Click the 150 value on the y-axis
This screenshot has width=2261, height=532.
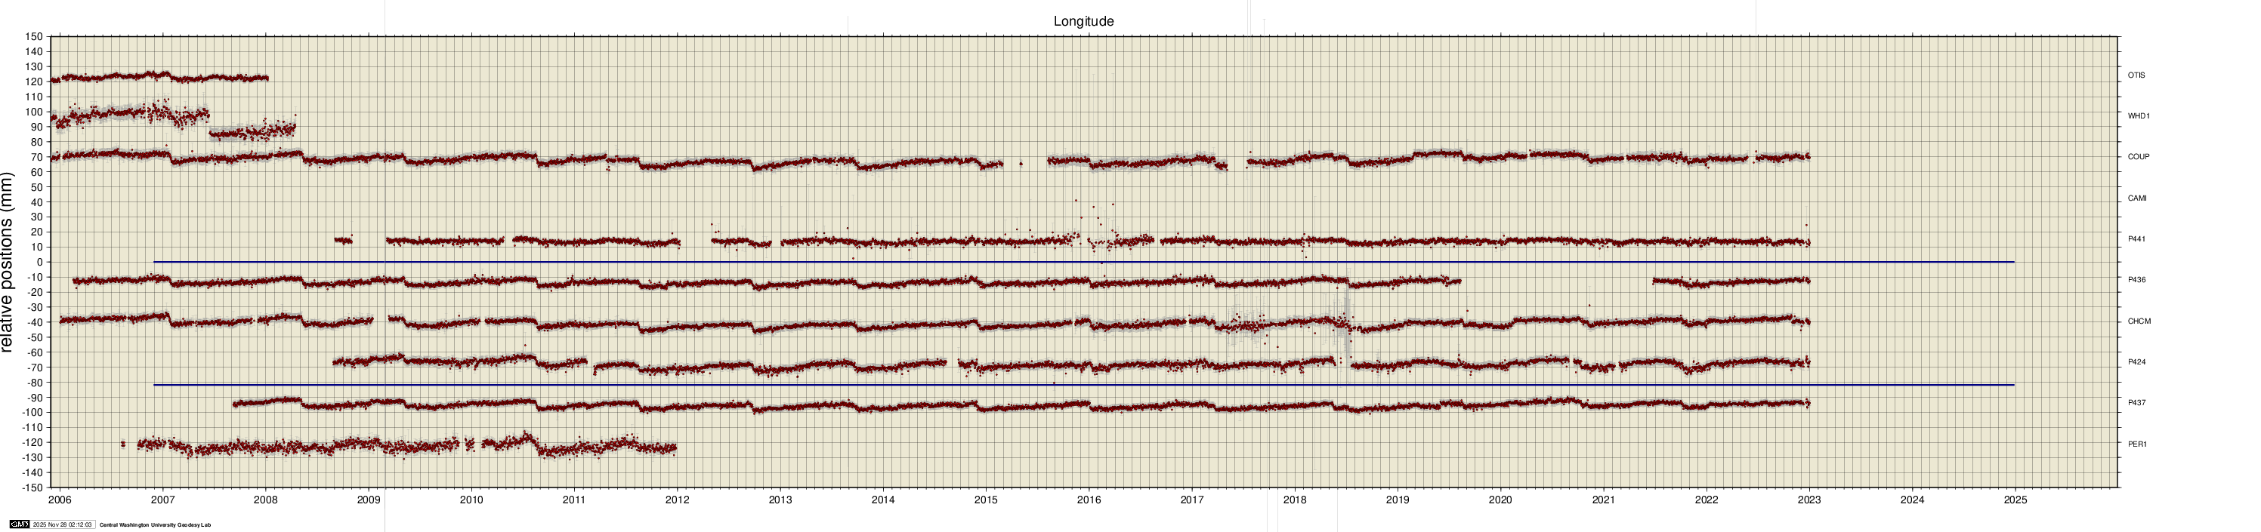[x=33, y=37]
